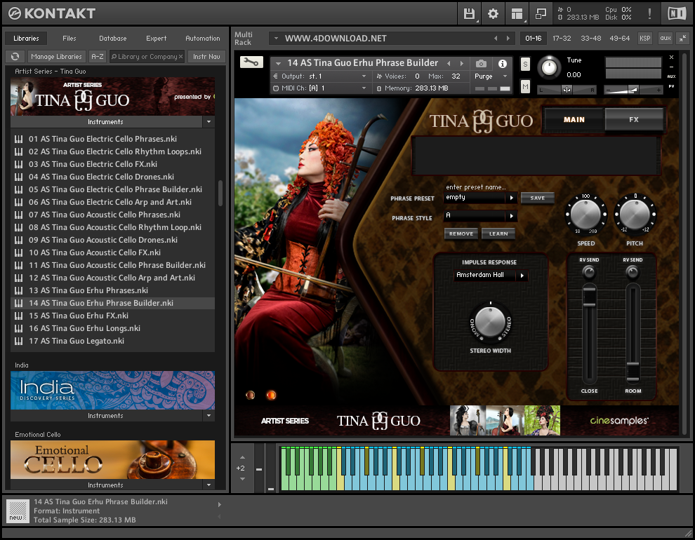Click SAVE preset button
695x540 pixels.
pos(537,198)
